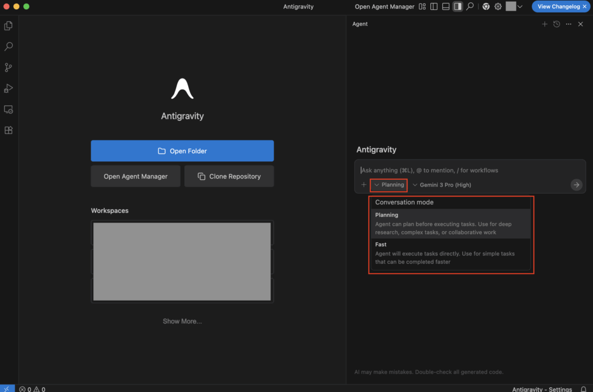
Task: Open the Source Control view
Action: (9, 68)
